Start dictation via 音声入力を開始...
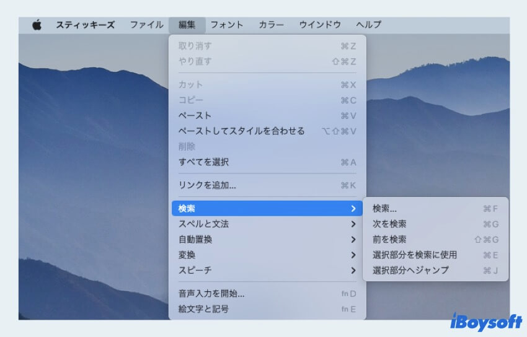Image resolution: width=527 pixels, height=337 pixels. click(211, 294)
